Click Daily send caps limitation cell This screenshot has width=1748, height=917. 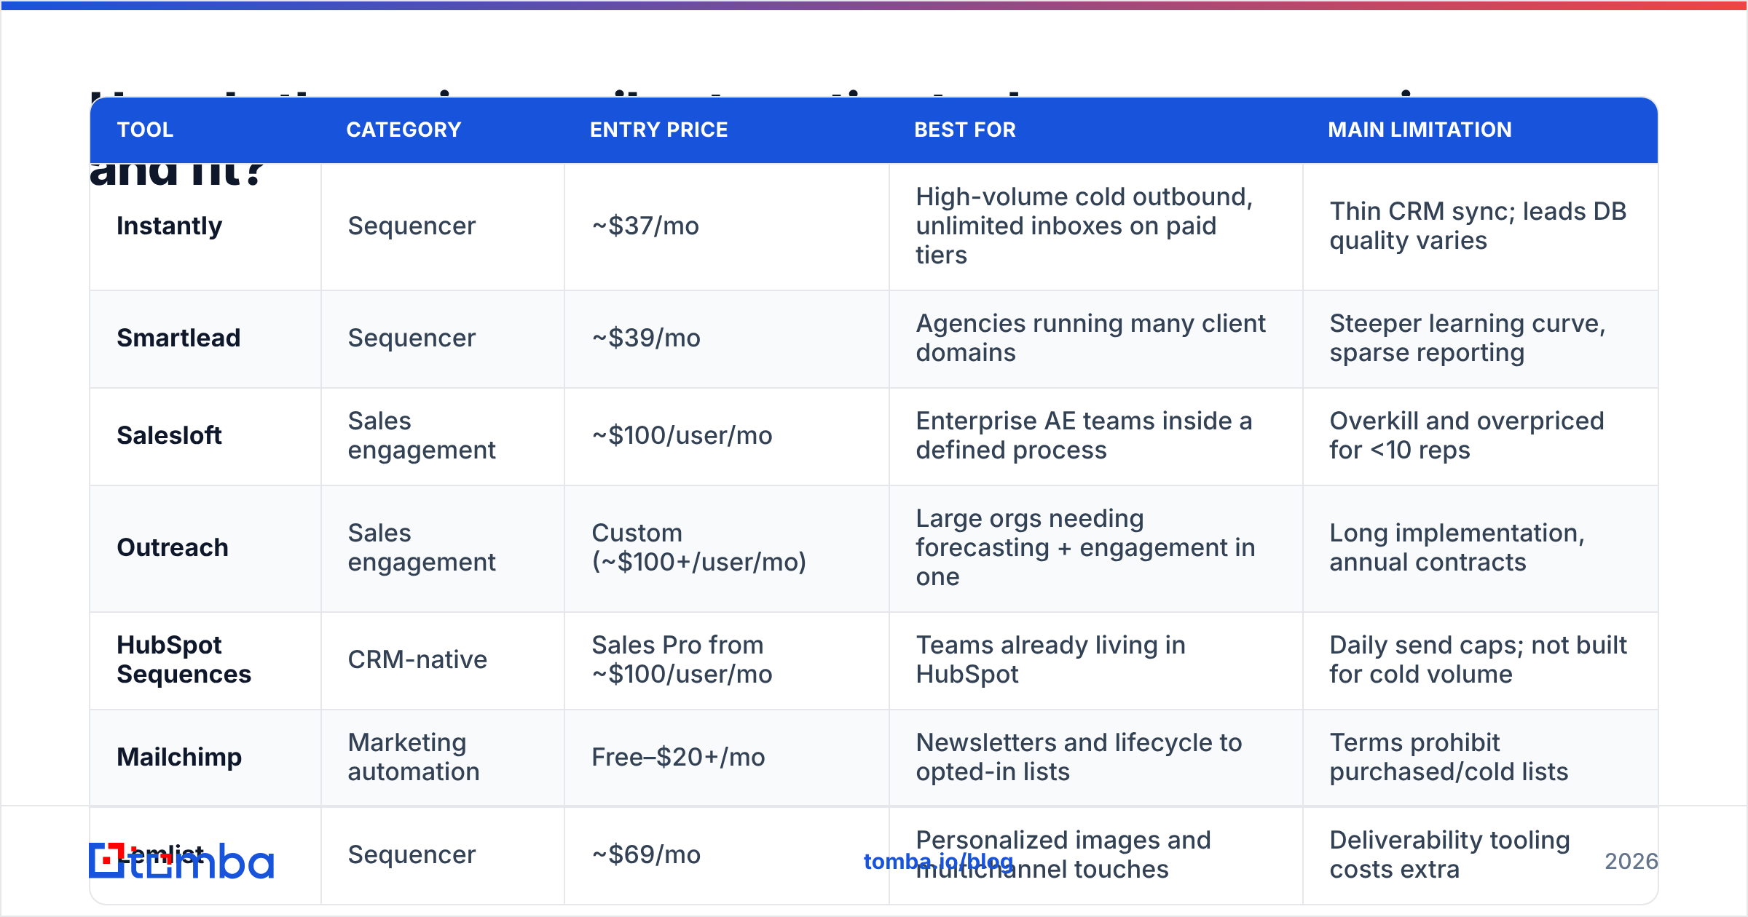(1480, 660)
